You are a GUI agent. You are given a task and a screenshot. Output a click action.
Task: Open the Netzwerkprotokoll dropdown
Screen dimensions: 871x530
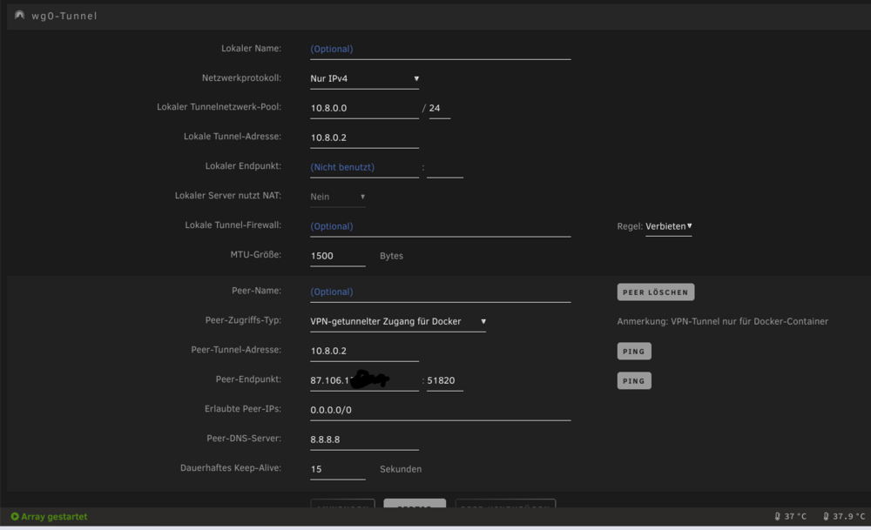[364, 79]
